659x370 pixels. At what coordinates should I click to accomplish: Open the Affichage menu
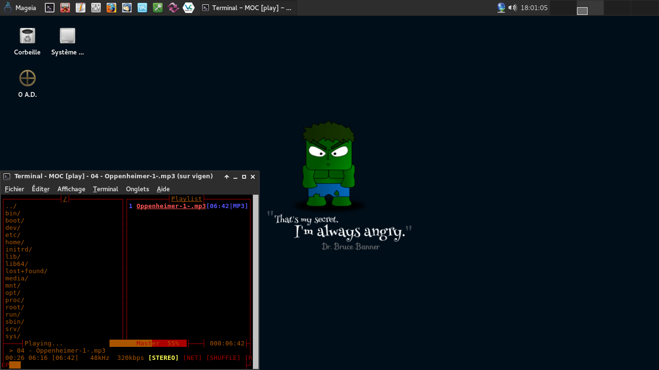coord(71,189)
